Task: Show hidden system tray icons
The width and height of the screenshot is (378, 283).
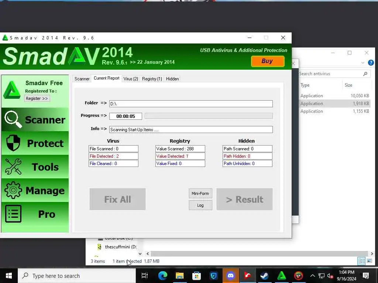Action: [x=312, y=276]
